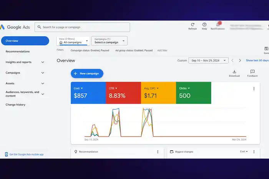Viewport: 269px width, 179px height.
Task: Click the Nov 29, 2024 chart axis label
Action: 239,140
